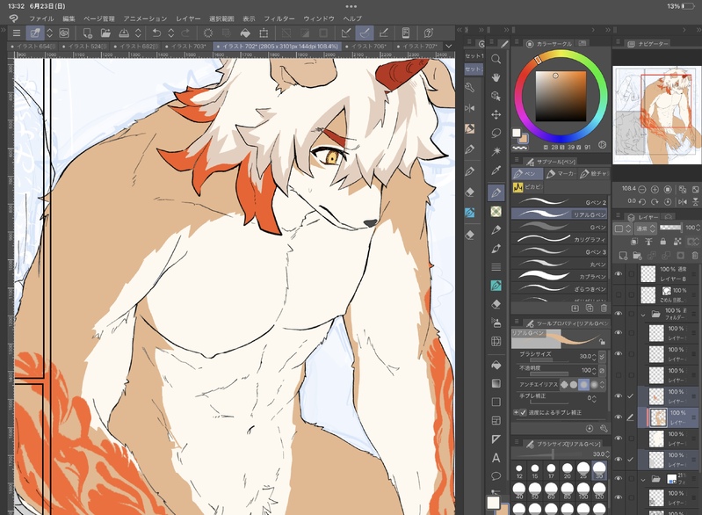702x515 pixels.
Task: Open the レイヤー menu
Action: (188, 18)
